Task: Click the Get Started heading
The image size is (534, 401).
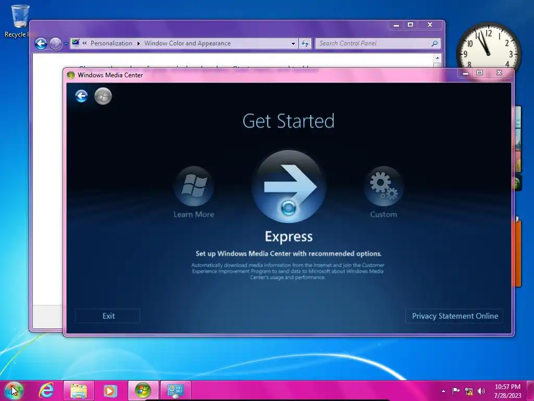Action: click(x=288, y=121)
